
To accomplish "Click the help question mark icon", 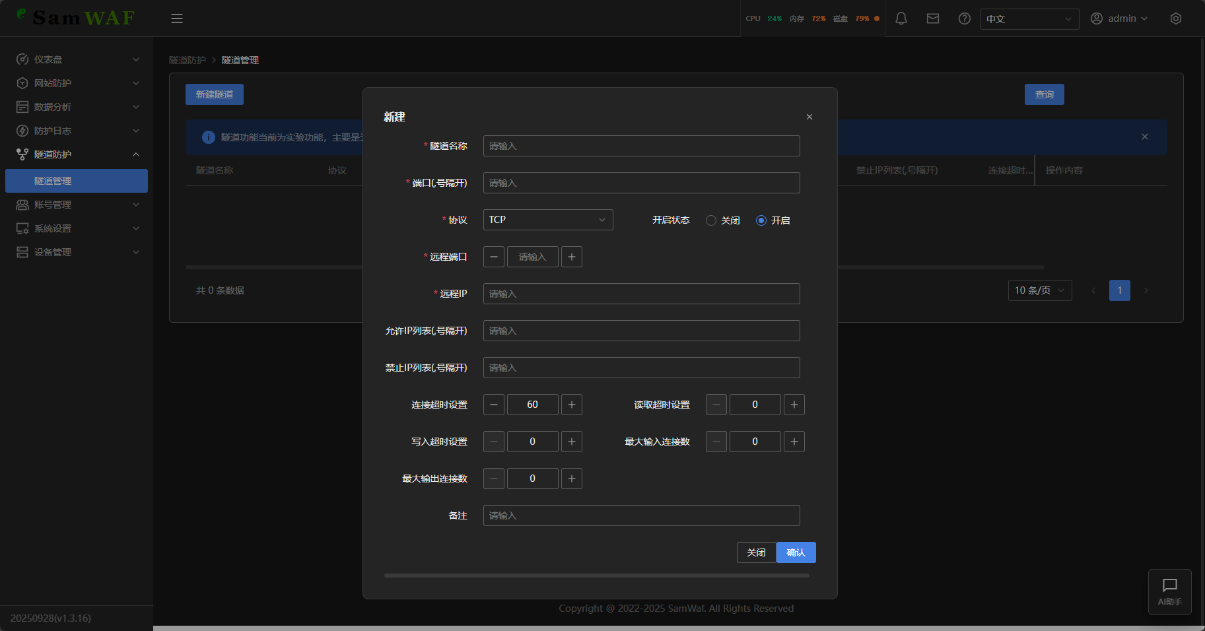I will [964, 18].
